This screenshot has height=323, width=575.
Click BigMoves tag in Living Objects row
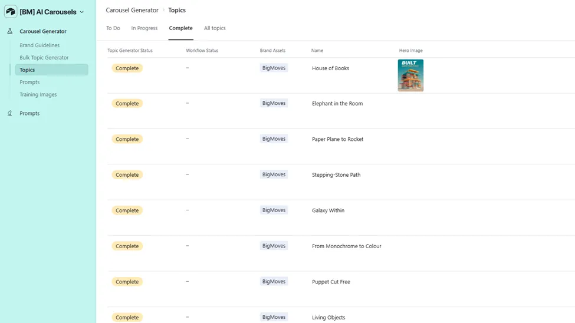click(x=274, y=317)
